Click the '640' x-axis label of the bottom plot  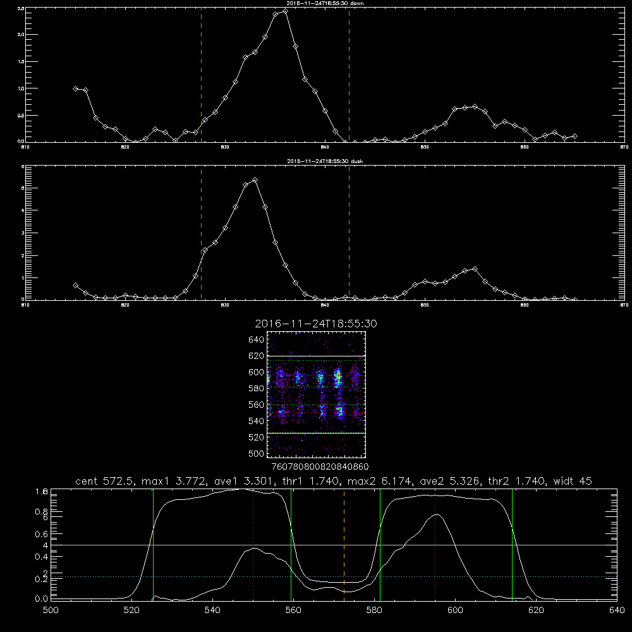pyautogui.click(x=617, y=611)
